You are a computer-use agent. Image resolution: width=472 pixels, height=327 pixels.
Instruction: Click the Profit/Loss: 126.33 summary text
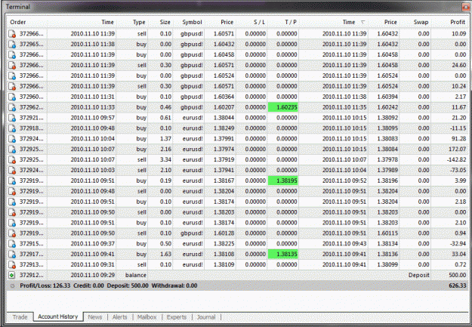tap(45, 285)
